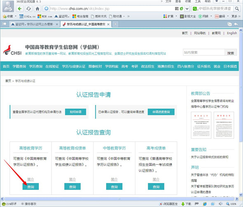Click the download arrow in status bar
243x207 pixels.
[183, 204]
